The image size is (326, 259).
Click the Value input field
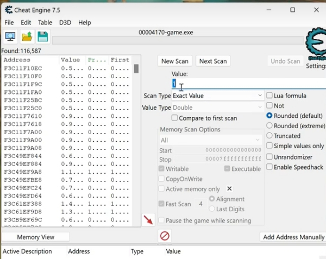[249, 84]
